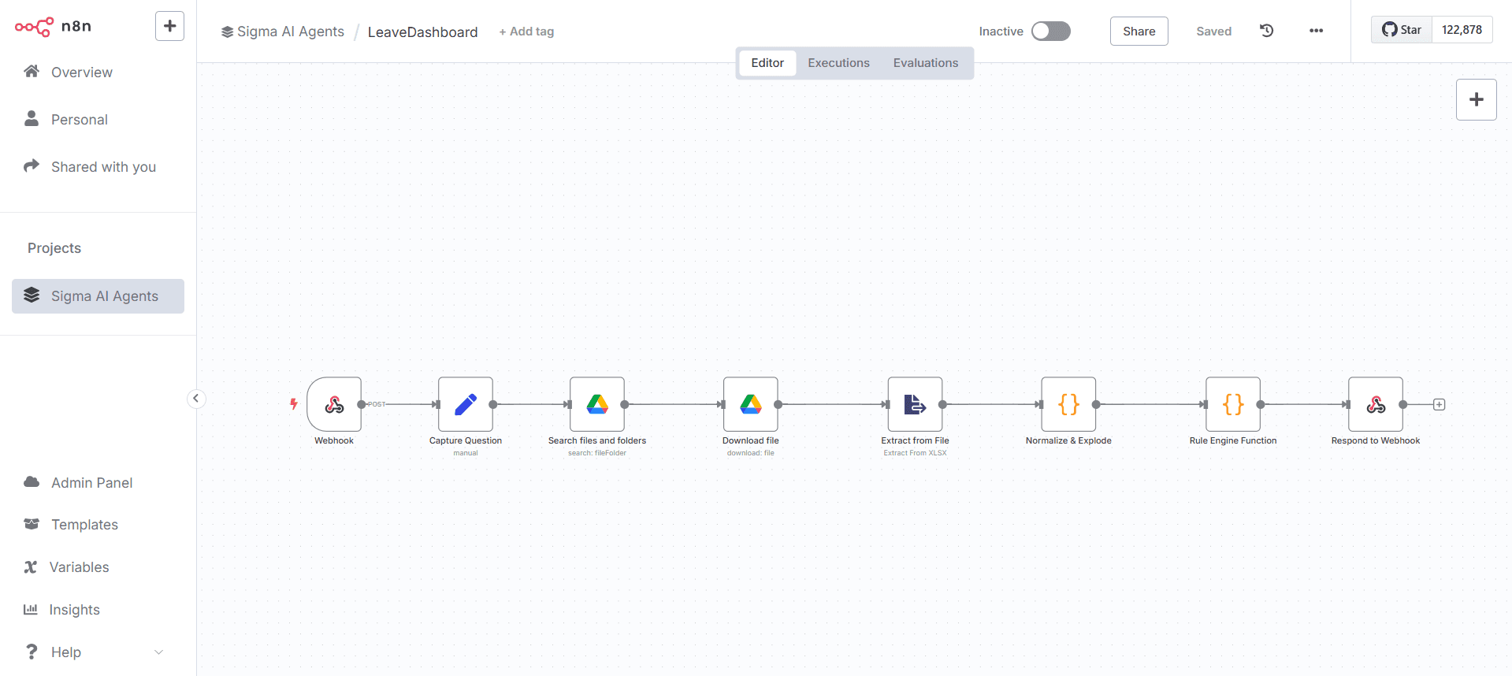This screenshot has width=1512, height=676.
Task: Click the red trigger bolt icon by Webhook
Action: (294, 404)
